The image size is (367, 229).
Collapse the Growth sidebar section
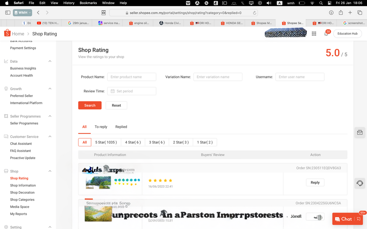point(50,89)
